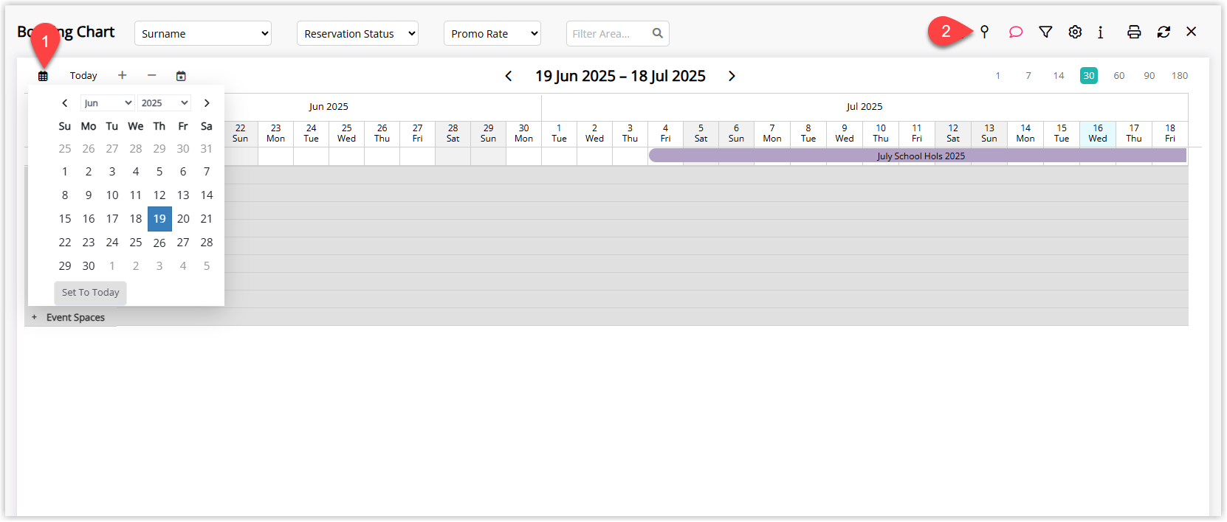
Task: Open the month dropdown showing Jun
Action: point(108,103)
